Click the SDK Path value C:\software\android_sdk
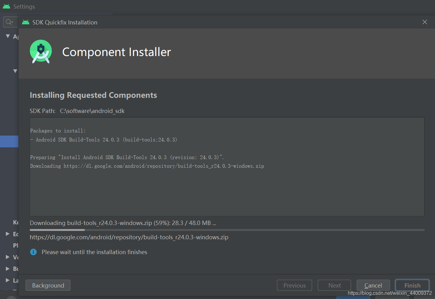The width and height of the screenshot is (435, 299). [92, 111]
